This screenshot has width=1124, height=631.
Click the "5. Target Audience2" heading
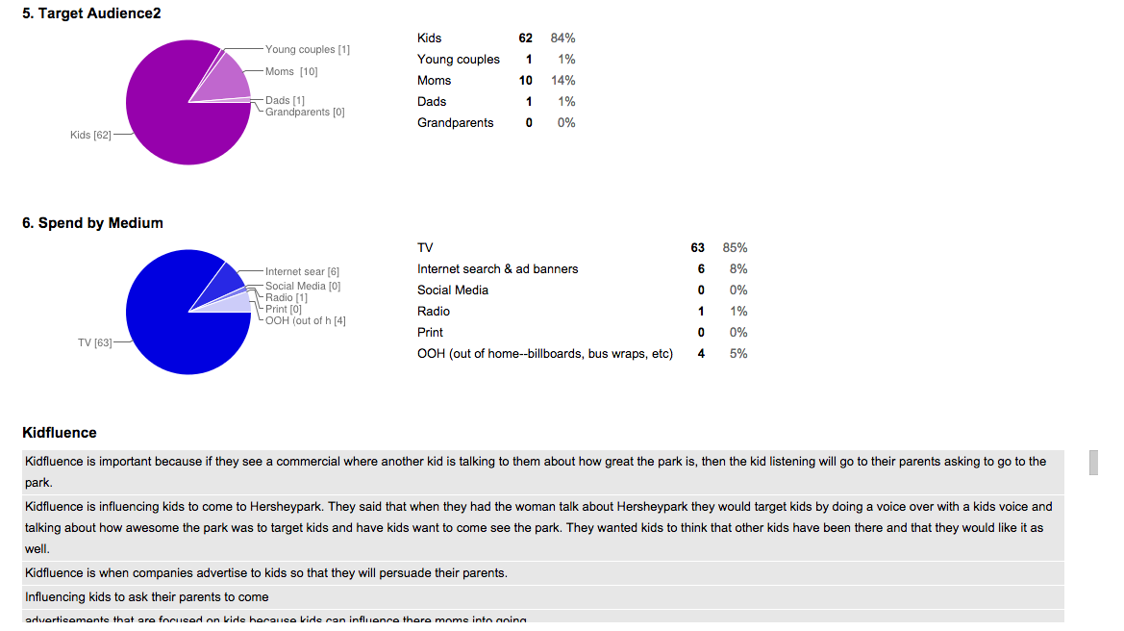(91, 13)
